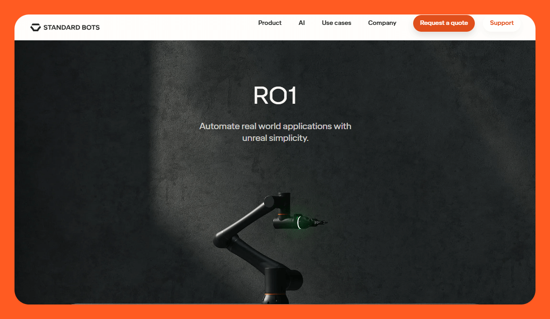
Task: Click the Request a quote button
Action: [x=444, y=23]
